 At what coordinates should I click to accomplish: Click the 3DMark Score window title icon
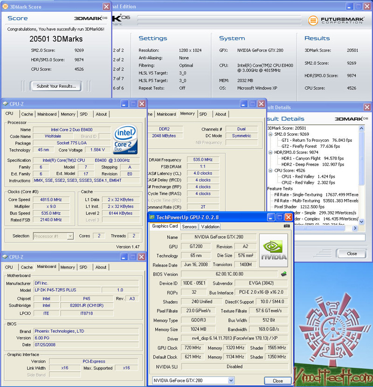click(x=5, y=7)
